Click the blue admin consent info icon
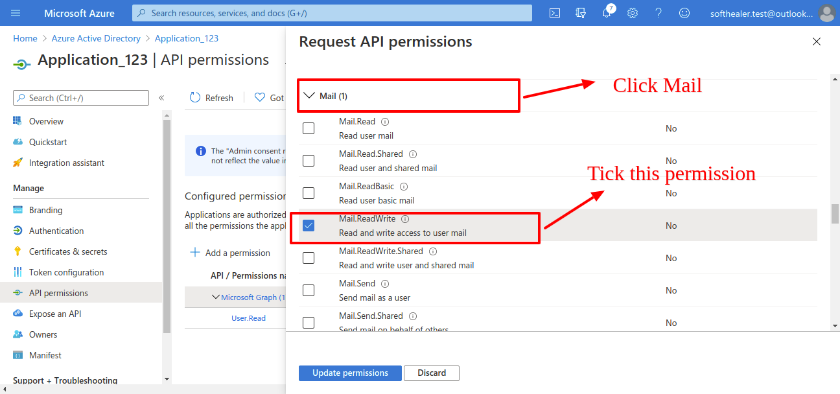Image resolution: width=840 pixels, height=394 pixels. pyautogui.click(x=201, y=151)
